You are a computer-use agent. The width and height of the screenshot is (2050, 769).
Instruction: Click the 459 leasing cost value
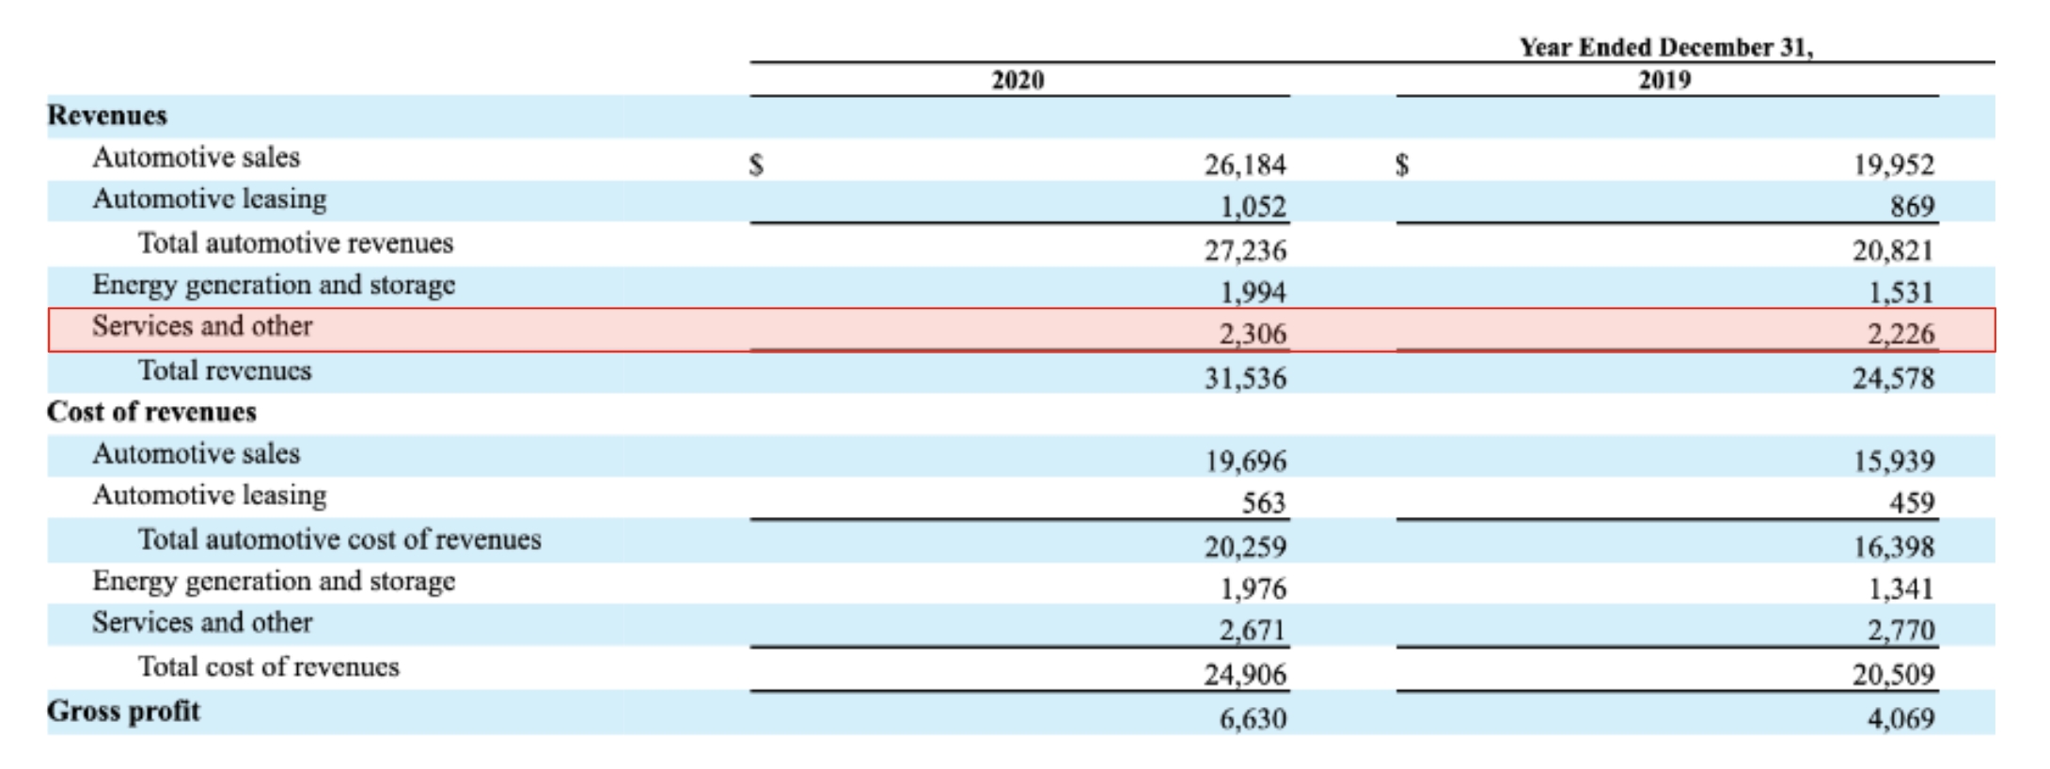[1912, 503]
